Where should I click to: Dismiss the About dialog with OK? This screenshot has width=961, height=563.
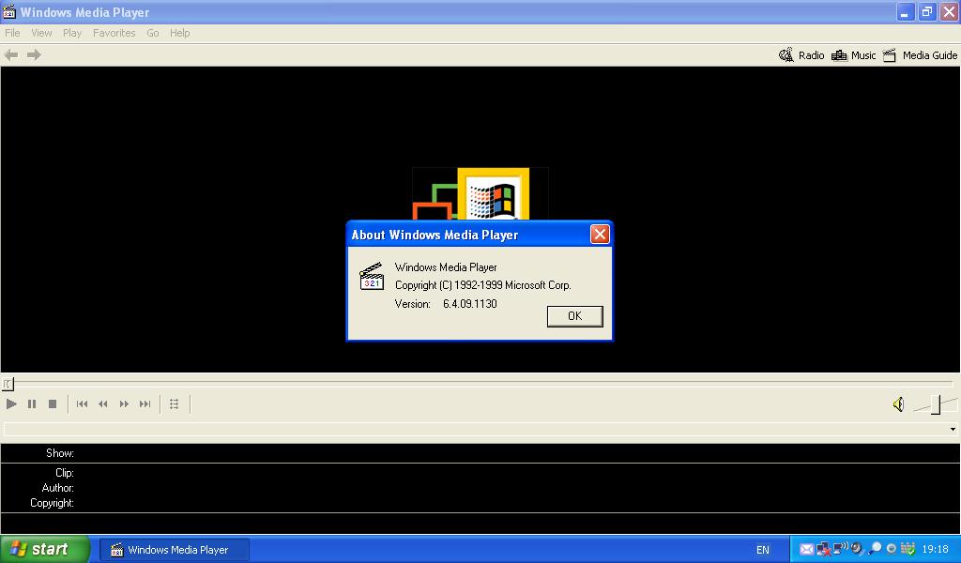point(574,316)
